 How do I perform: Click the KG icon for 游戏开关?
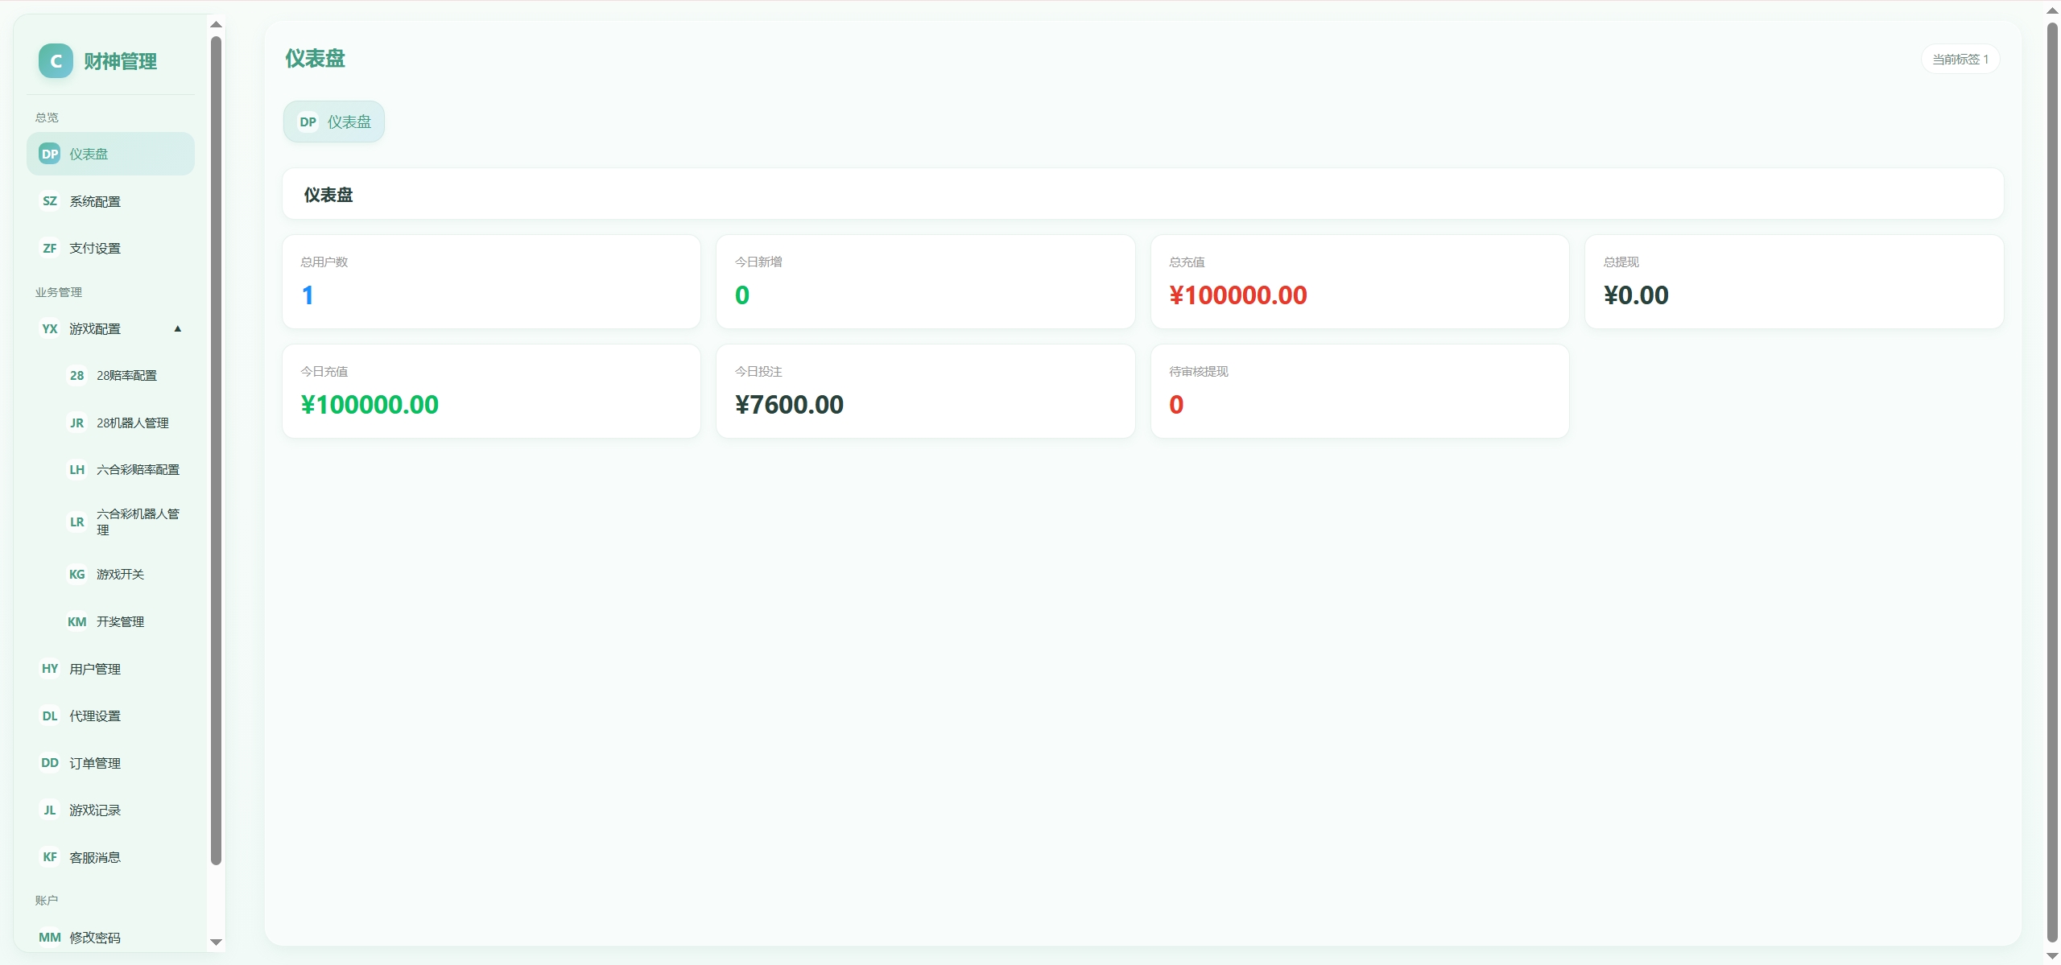point(76,574)
